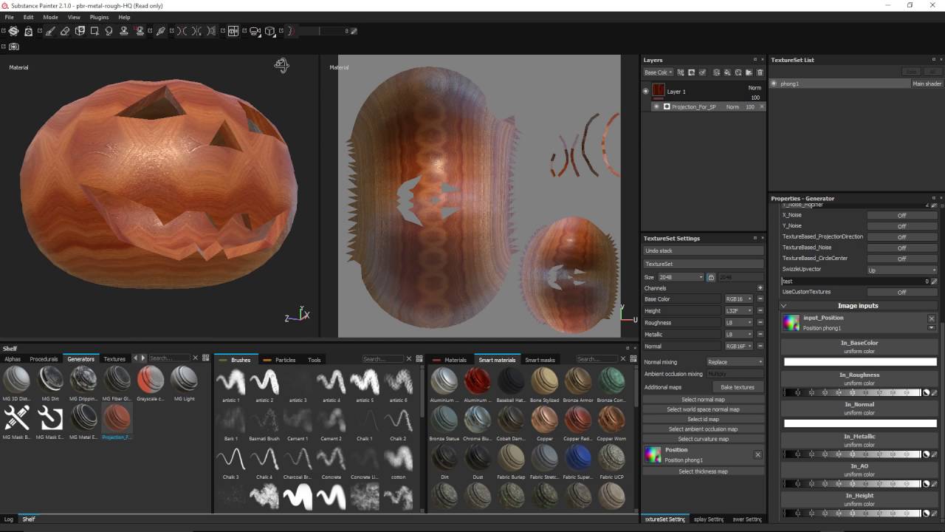Viewport: 945px width, 532px height.
Task: Toggle TextureBased_CircleCenter switch
Action: (x=901, y=259)
